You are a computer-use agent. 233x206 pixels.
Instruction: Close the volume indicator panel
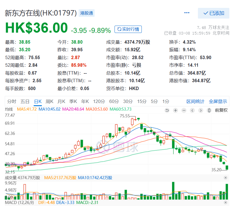click(x=225, y=178)
